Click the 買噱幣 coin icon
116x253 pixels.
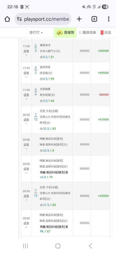60,33
